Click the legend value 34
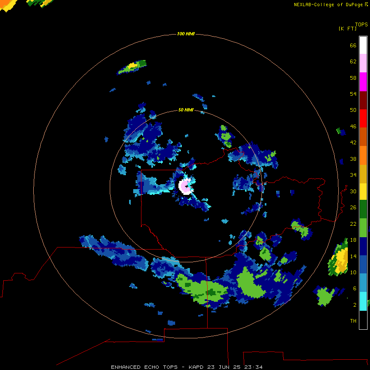The image size is (370, 370). click(x=353, y=175)
